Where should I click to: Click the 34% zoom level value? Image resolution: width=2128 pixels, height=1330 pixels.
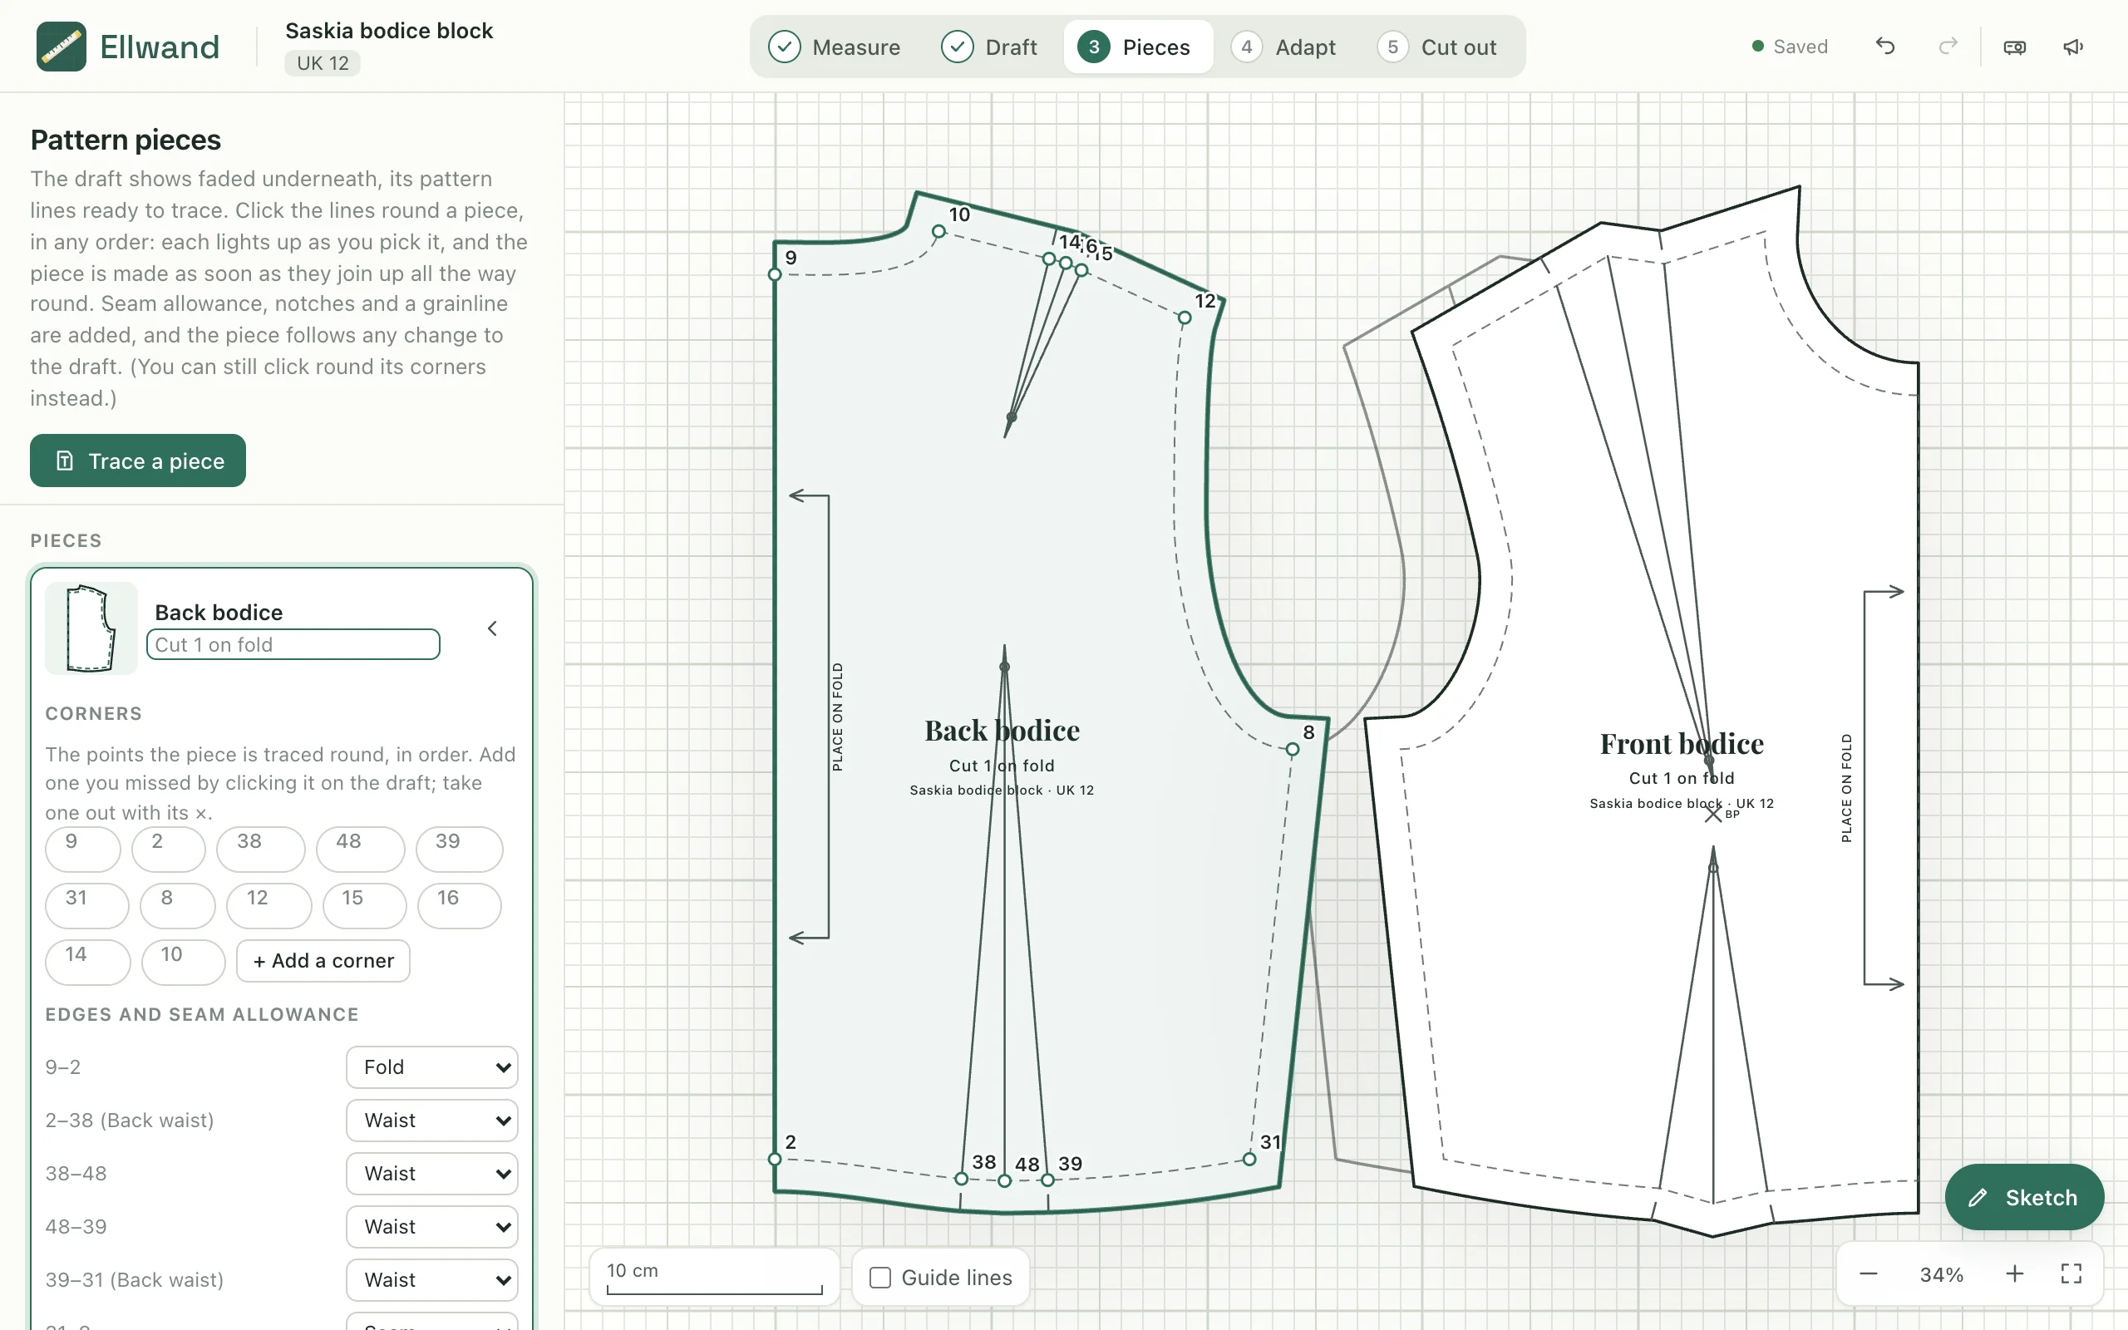(x=1942, y=1273)
